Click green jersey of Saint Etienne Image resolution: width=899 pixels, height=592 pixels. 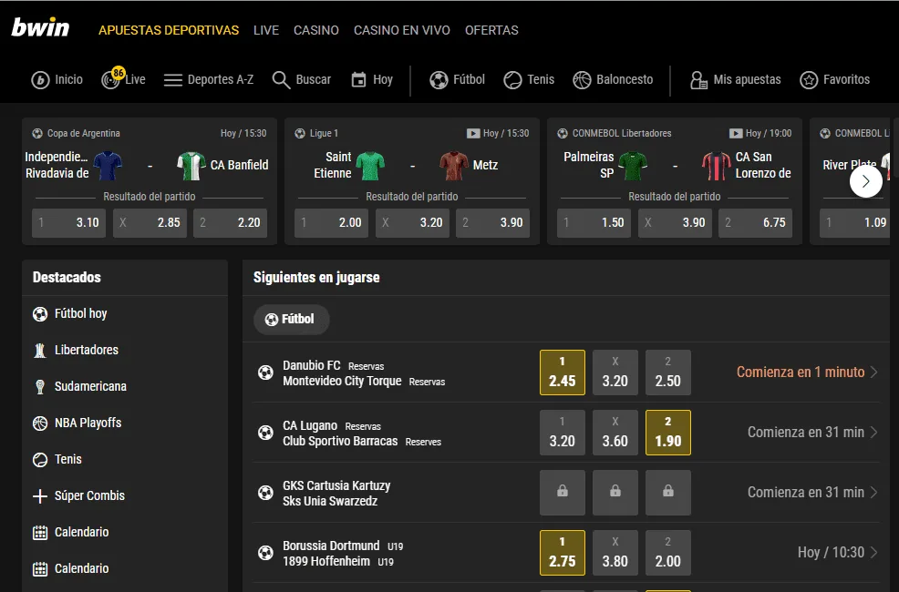[x=370, y=166]
